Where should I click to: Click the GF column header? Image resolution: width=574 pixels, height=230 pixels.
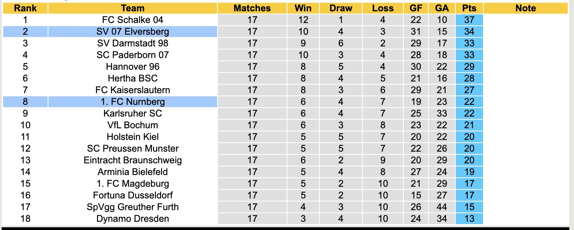416,8
